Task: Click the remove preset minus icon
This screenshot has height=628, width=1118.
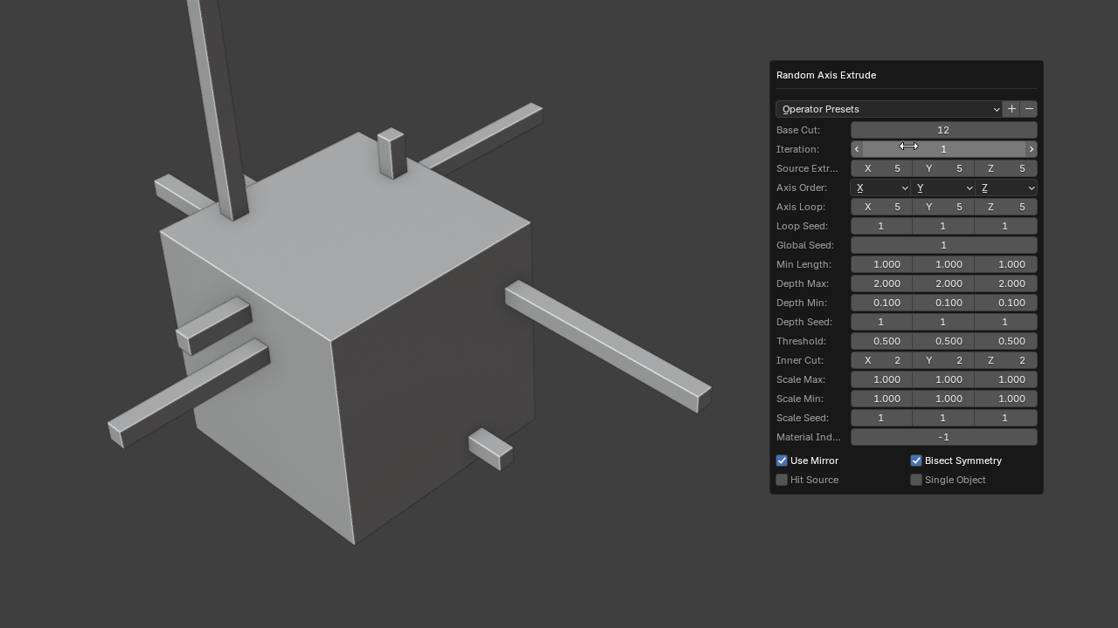Action: click(x=1029, y=109)
